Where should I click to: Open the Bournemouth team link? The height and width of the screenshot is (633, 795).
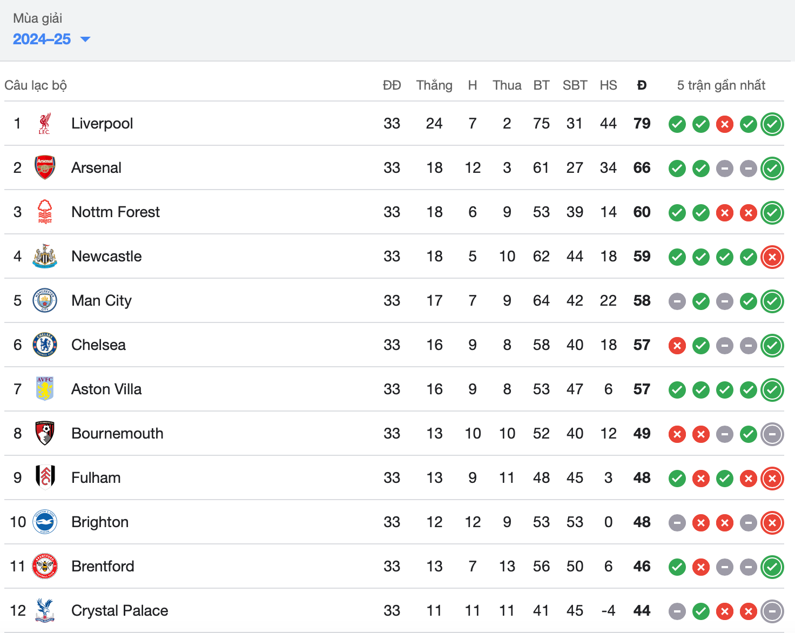(117, 433)
